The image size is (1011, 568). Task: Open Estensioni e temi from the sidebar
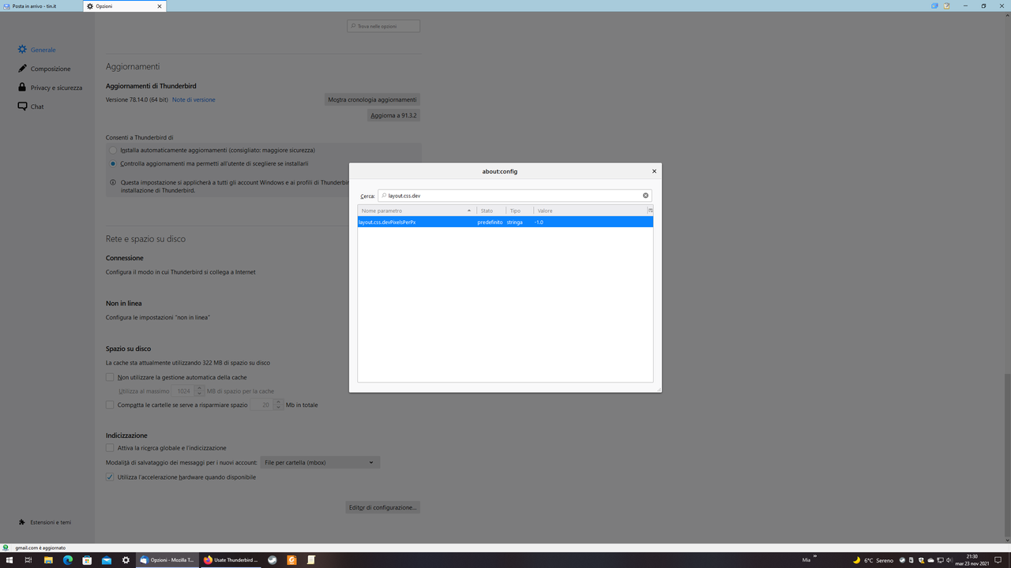click(45, 521)
